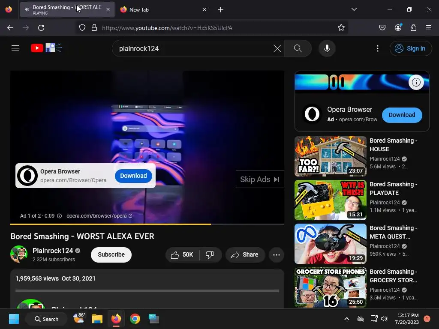Click the Bored Smashing - PLAYDATE title
Viewport: 439px width, 329px height.
(394, 188)
